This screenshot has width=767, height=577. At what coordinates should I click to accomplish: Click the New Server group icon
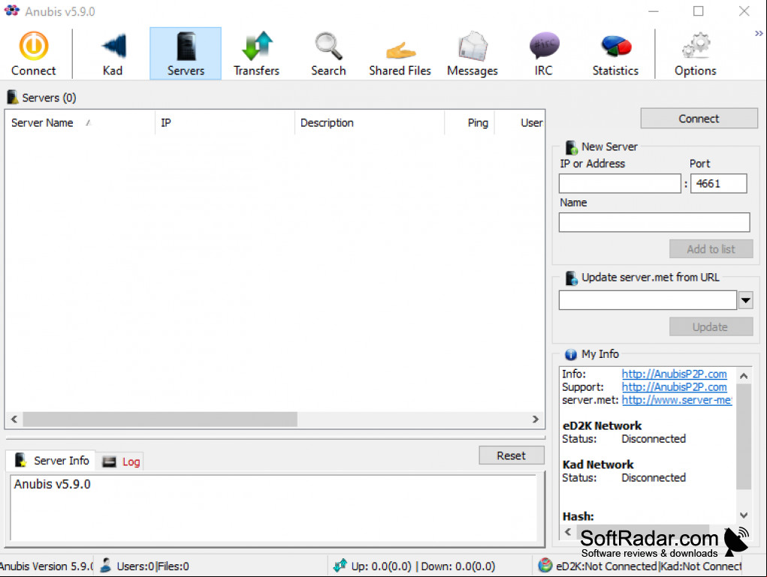pyautogui.click(x=572, y=147)
